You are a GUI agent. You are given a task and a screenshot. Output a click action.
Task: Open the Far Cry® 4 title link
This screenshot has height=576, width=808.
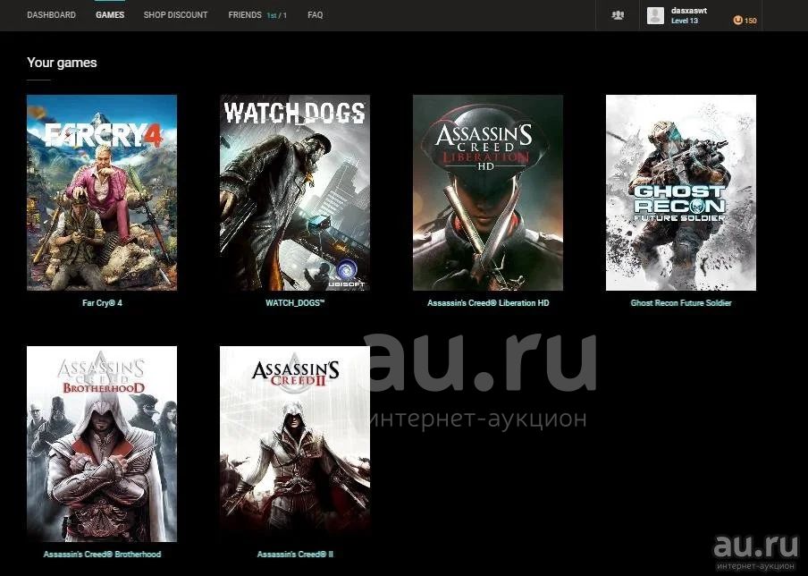tap(102, 302)
